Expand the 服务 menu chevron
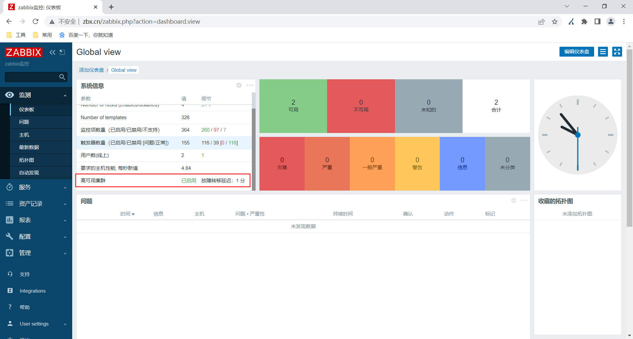Image resolution: width=633 pixels, height=339 pixels. pos(65,188)
